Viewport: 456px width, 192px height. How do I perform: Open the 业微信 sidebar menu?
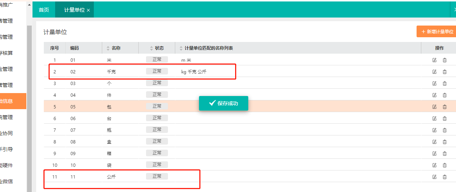click(13, 181)
